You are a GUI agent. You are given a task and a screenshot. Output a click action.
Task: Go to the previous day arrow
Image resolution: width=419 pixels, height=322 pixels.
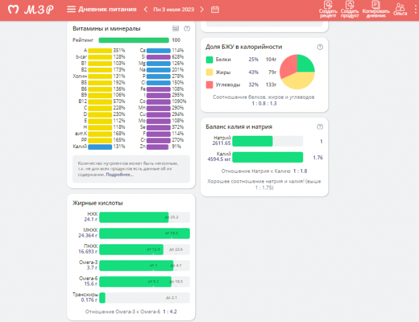click(145, 9)
